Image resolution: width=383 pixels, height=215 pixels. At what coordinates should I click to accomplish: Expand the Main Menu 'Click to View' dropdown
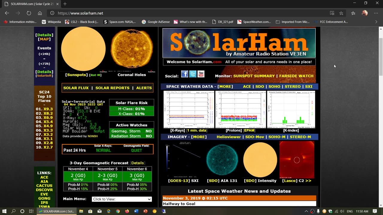[122, 199]
